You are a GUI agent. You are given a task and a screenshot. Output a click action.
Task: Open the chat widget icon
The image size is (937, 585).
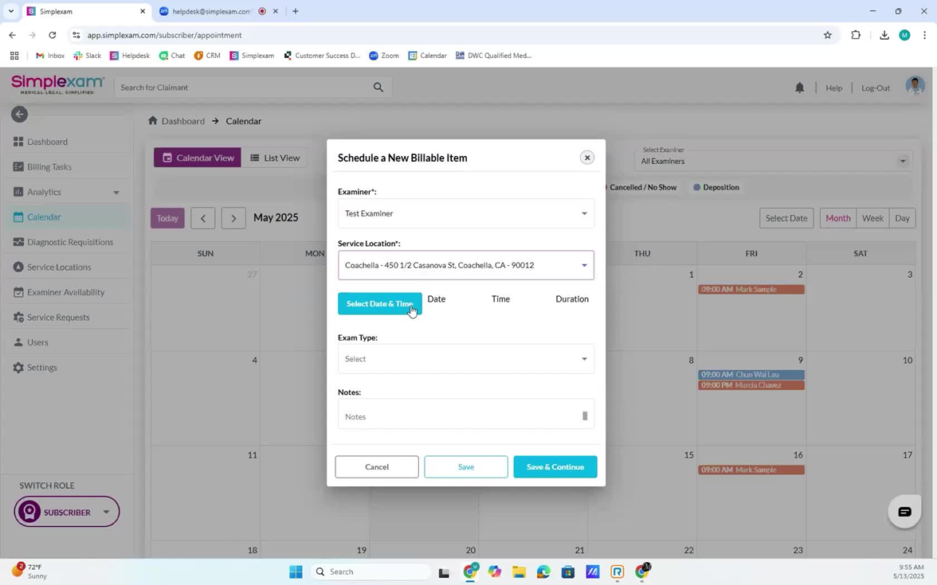(x=904, y=512)
